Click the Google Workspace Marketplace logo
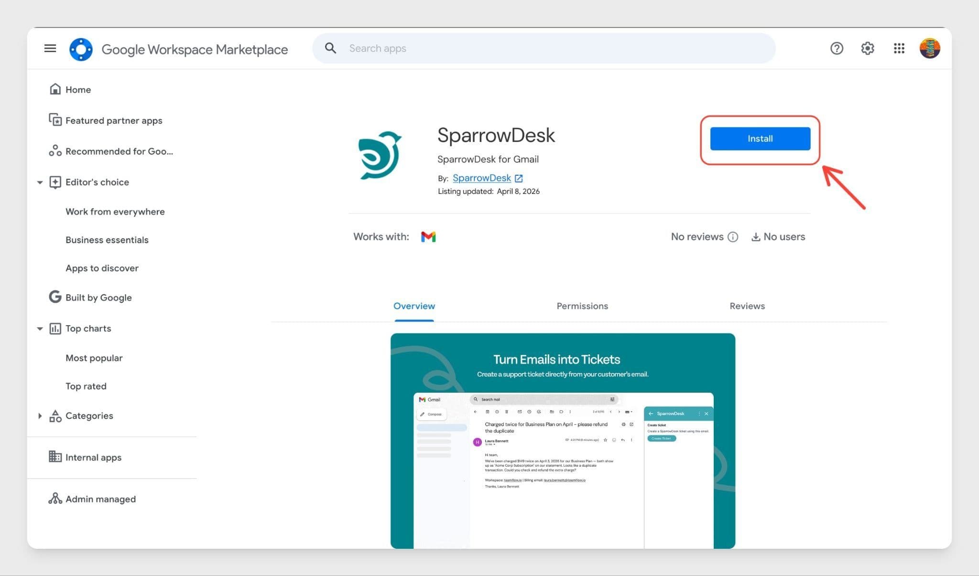Screen dimensions: 979x576 coord(81,49)
